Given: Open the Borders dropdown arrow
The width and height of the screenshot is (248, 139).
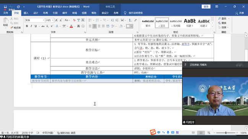Looking at the screenshot, I should 131,26.
